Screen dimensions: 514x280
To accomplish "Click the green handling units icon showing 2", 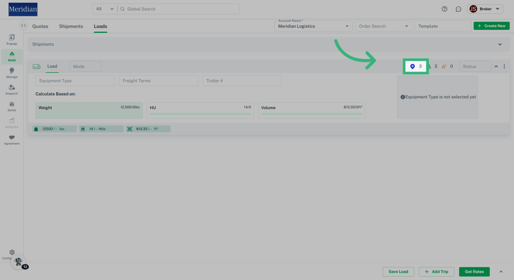I will (x=429, y=66).
